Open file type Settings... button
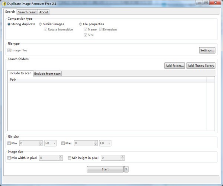Screen dimensions: 223x186 pyautogui.click(x=207, y=50)
